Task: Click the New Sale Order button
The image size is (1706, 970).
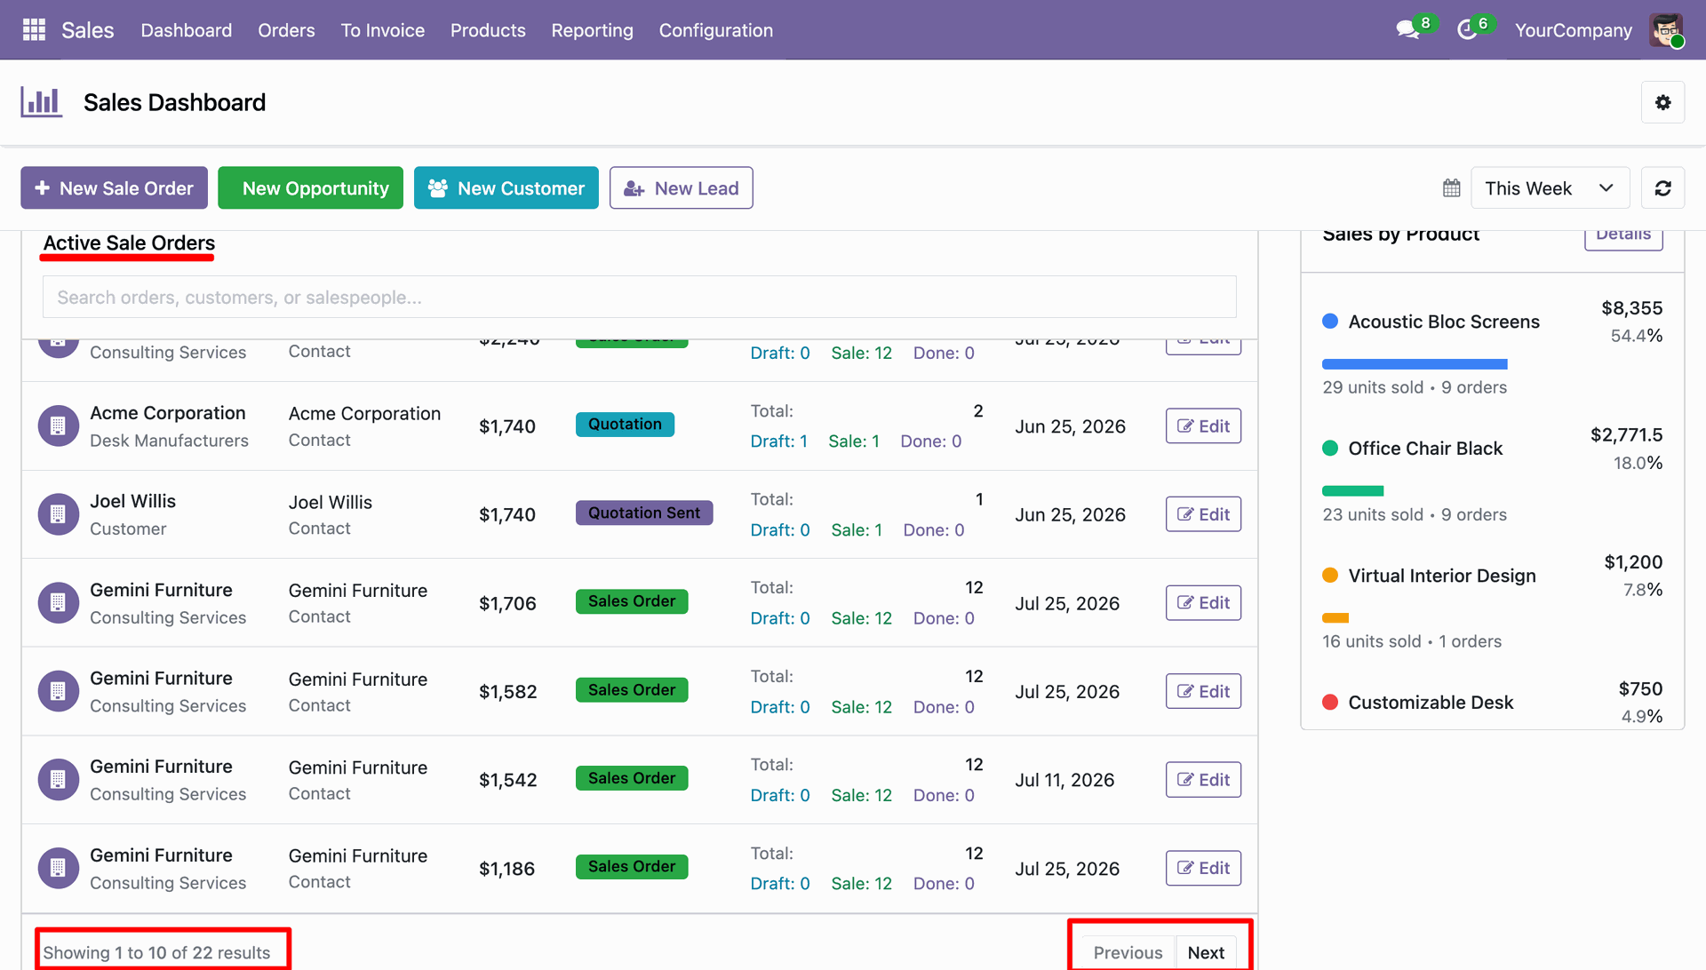Action: point(114,188)
